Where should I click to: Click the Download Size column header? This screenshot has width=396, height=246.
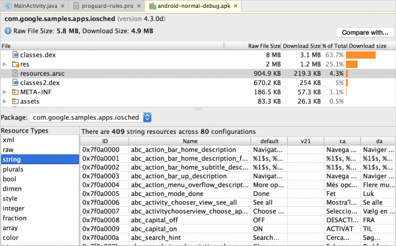click(x=302, y=46)
